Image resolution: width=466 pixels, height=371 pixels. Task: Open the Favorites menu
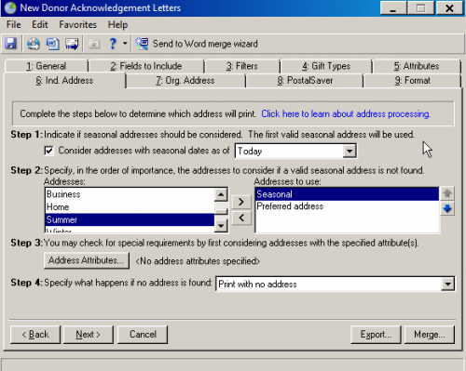pos(77,24)
